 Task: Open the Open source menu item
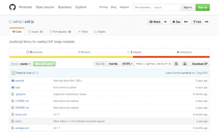pyautogui.click(x=45, y=7)
